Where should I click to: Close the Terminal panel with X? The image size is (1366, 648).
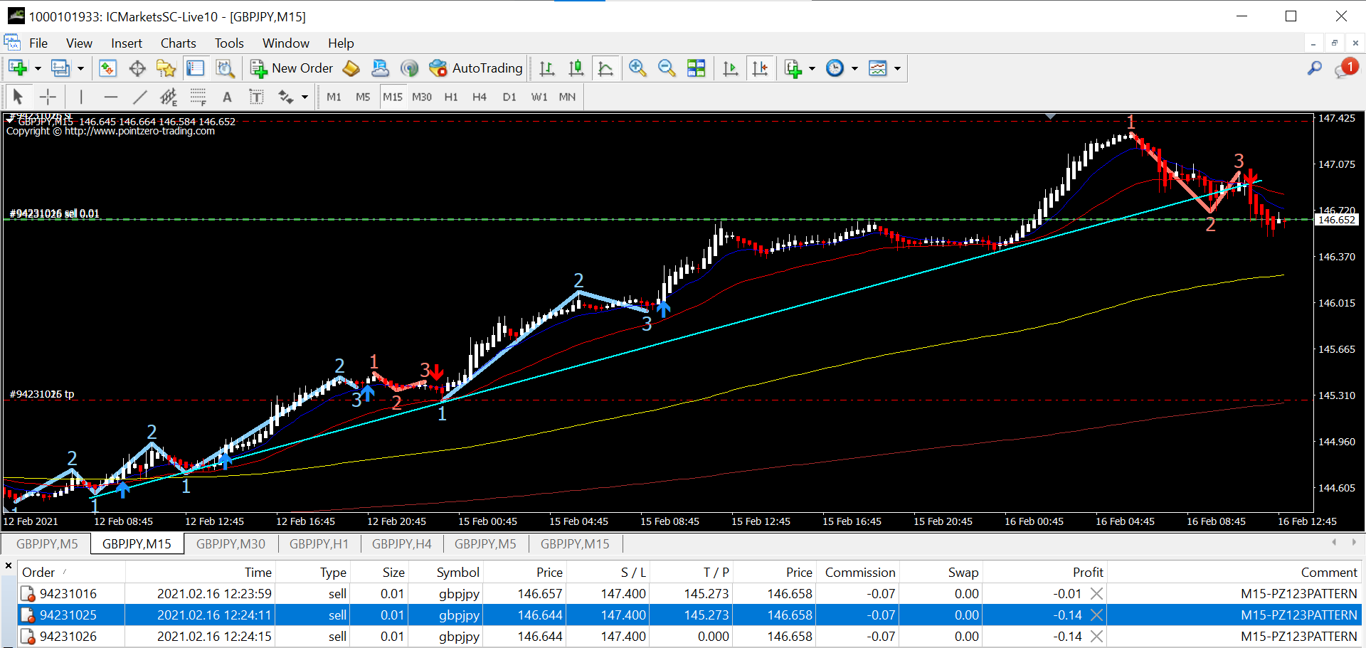(x=9, y=566)
